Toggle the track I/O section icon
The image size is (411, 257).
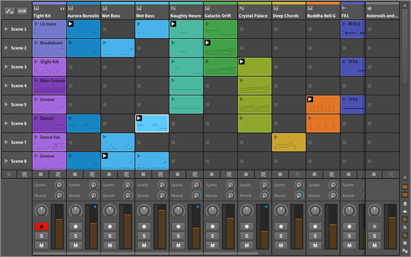coord(405,195)
